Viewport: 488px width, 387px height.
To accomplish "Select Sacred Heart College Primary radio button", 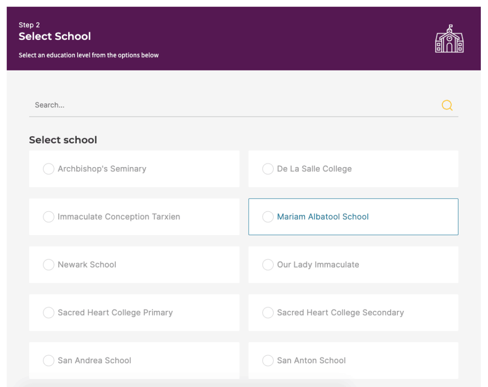I will point(49,313).
